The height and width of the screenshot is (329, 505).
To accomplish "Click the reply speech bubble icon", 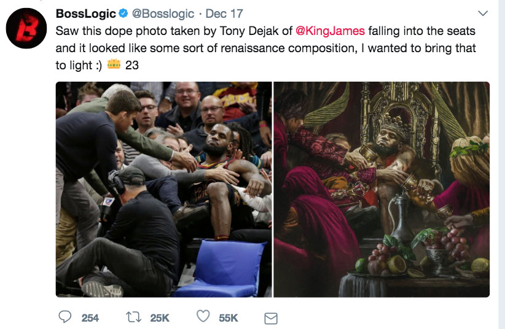I will click(x=65, y=317).
